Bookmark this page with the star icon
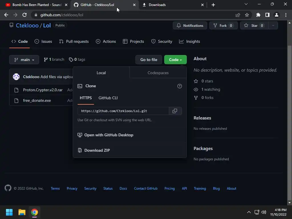This screenshot has height=219, width=292. point(247,15)
